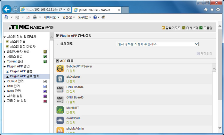Viewport: 224px width, 135px height.
Task: Select the ipTIME NAS2e browser tab
Action: [97, 10]
